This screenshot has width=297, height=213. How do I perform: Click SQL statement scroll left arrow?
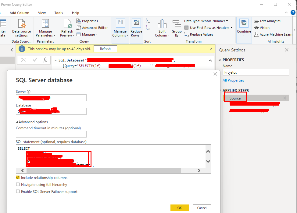tap(23, 170)
